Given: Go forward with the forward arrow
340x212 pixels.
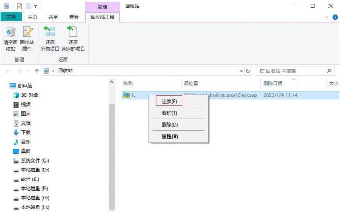Looking at the screenshot, I should (x=19, y=71).
